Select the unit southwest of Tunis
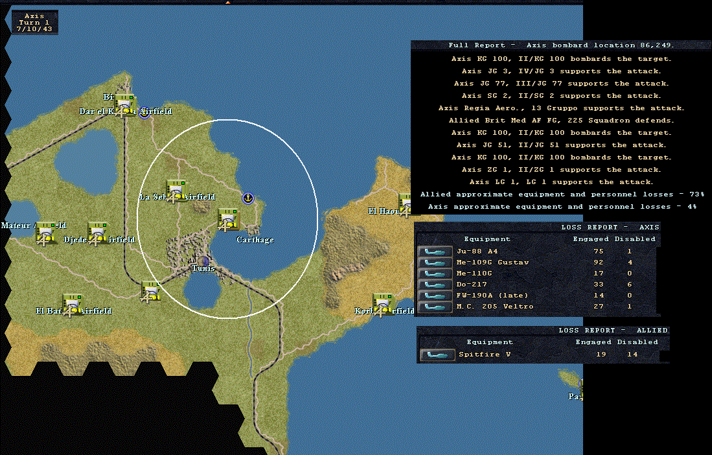The height and width of the screenshot is (455, 712). click(x=151, y=292)
